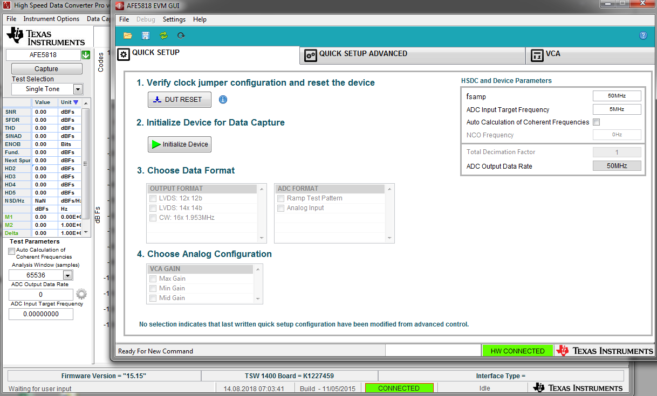Click the double-gear Quick Setup Advanced icon
This screenshot has height=396, width=657.
pos(310,55)
